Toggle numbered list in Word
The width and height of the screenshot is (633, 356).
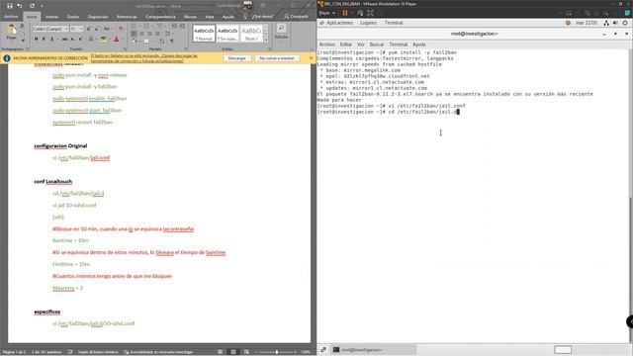click(x=146, y=27)
